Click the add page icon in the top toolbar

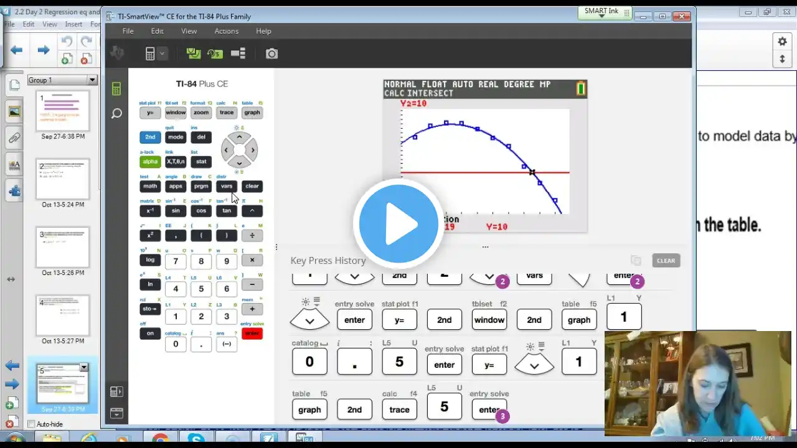pyautogui.click(x=67, y=59)
